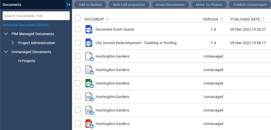This screenshot has width=271, height=130.
Task: Select Unmanaged Documents tree item
Action: coord(31,52)
